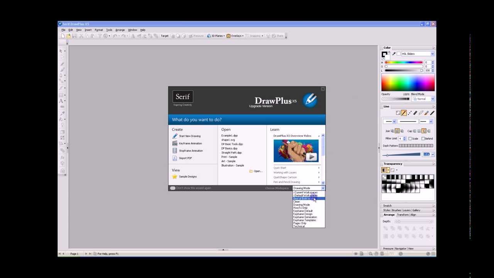Click the Sample Designs star icon

175,176
